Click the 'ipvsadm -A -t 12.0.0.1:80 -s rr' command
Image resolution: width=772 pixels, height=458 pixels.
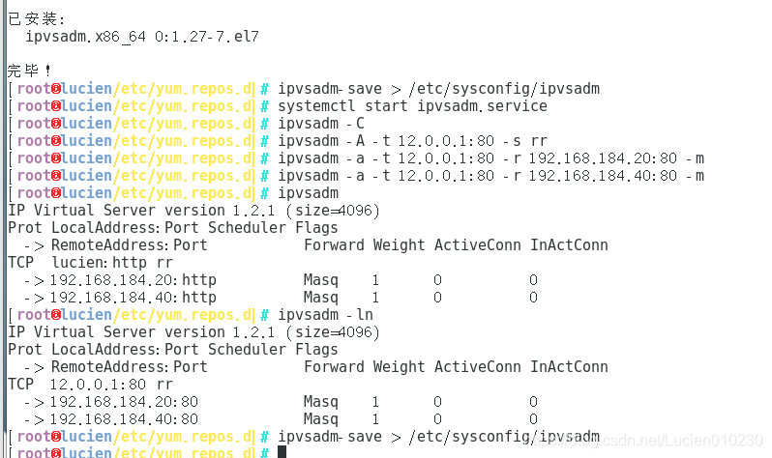412,141
